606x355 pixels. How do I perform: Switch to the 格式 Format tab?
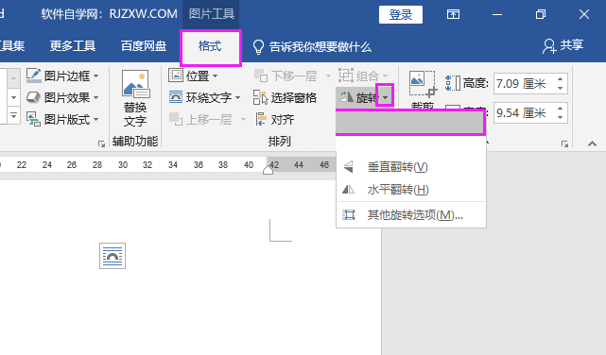(x=210, y=46)
